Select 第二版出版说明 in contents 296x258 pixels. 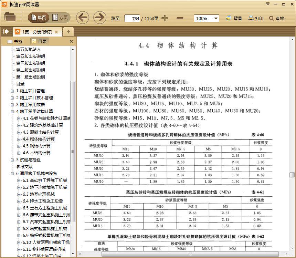pyautogui.click(x=30, y=70)
